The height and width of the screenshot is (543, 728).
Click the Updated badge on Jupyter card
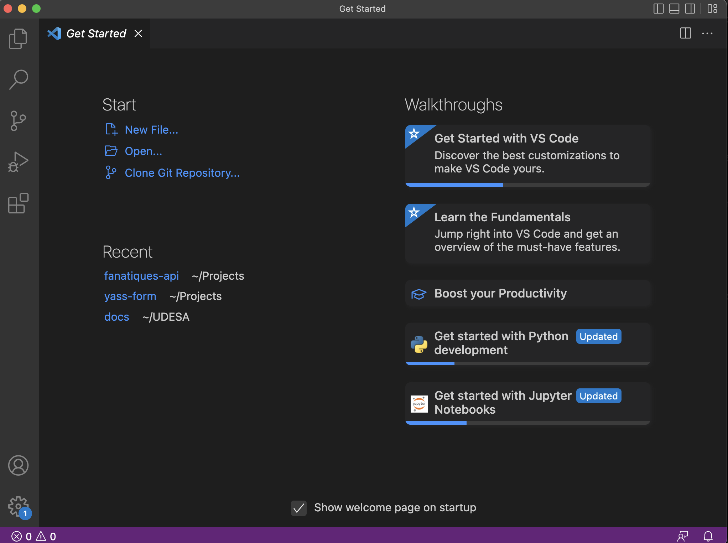(x=598, y=396)
